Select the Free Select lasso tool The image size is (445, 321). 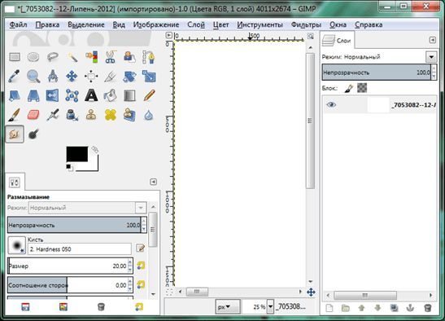(x=53, y=57)
